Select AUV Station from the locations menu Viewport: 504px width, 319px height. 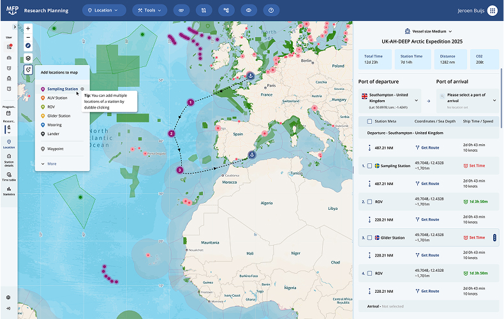(x=57, y=98)
